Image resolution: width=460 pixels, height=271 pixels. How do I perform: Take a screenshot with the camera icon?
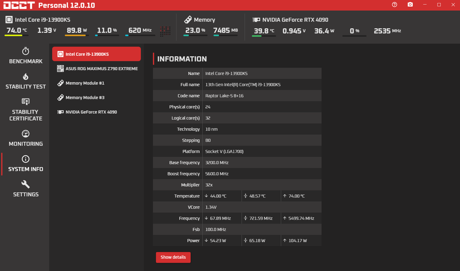point(410,5)
